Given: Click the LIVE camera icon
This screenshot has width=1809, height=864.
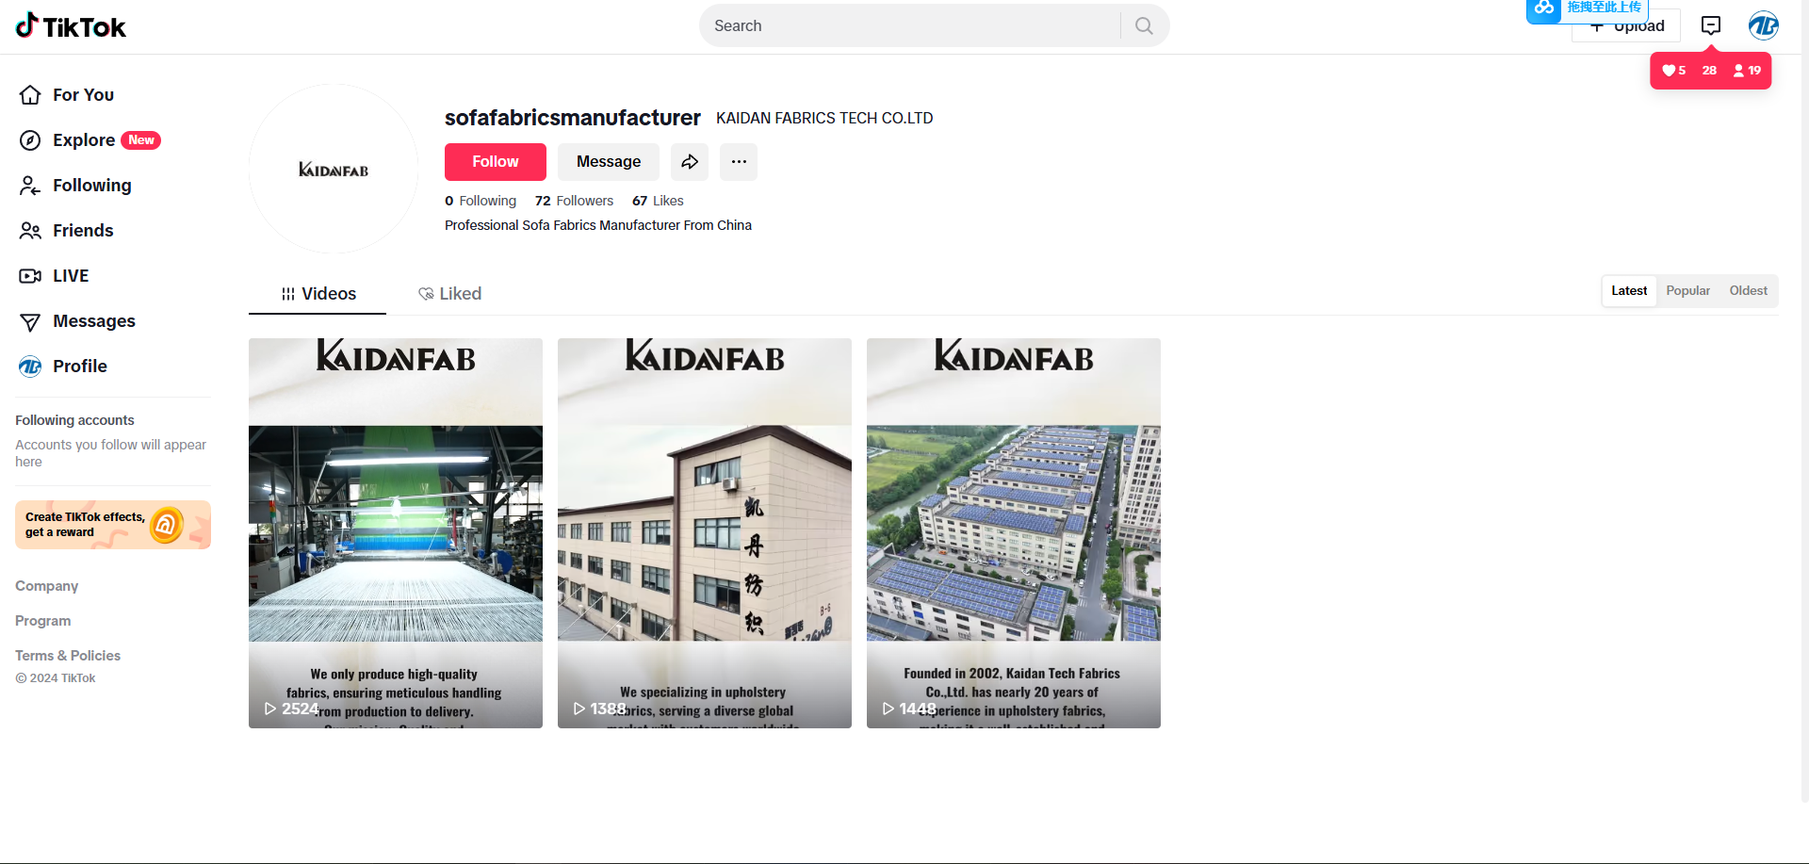Looking at the screenshot, I should point(30,276).
